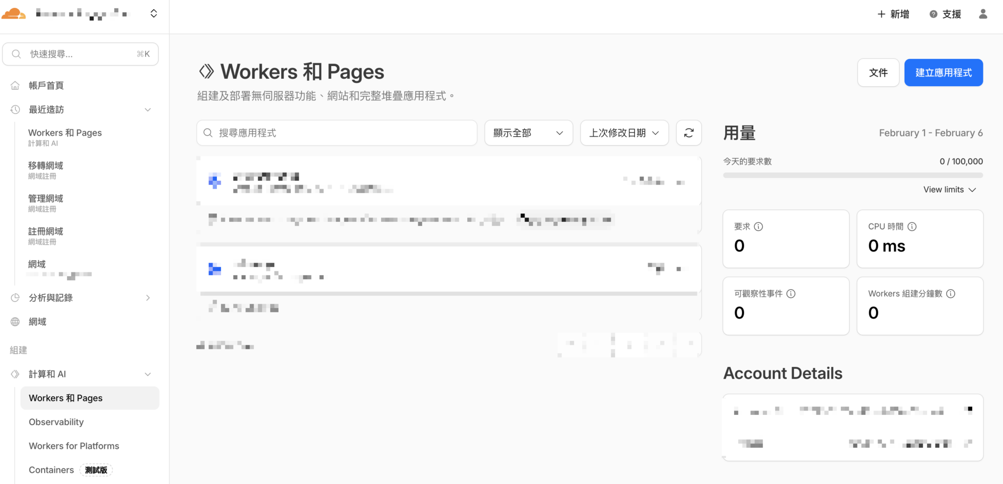The width and height of the screenshot is (1003, 484).
Task: Open the 上次修改日期 sort dropdown
Action: tap(624, 133)
